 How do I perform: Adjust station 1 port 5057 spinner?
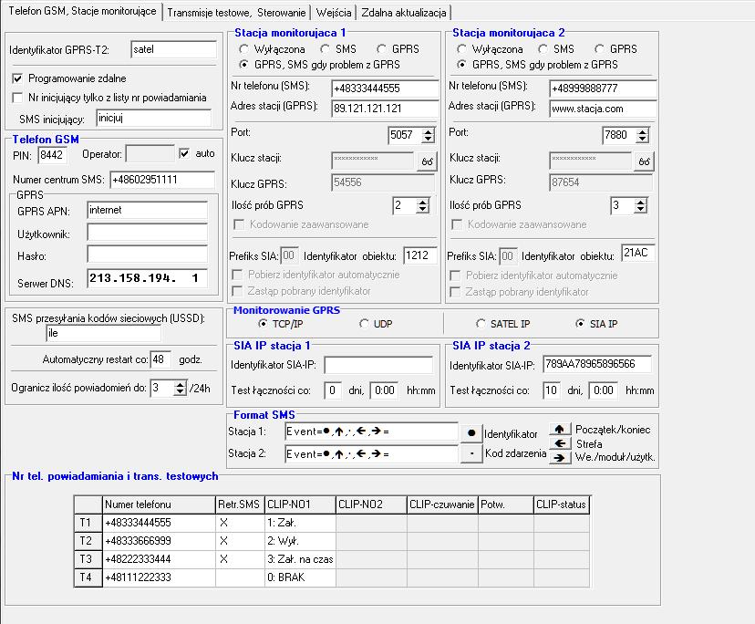click(x=428, y=135)
